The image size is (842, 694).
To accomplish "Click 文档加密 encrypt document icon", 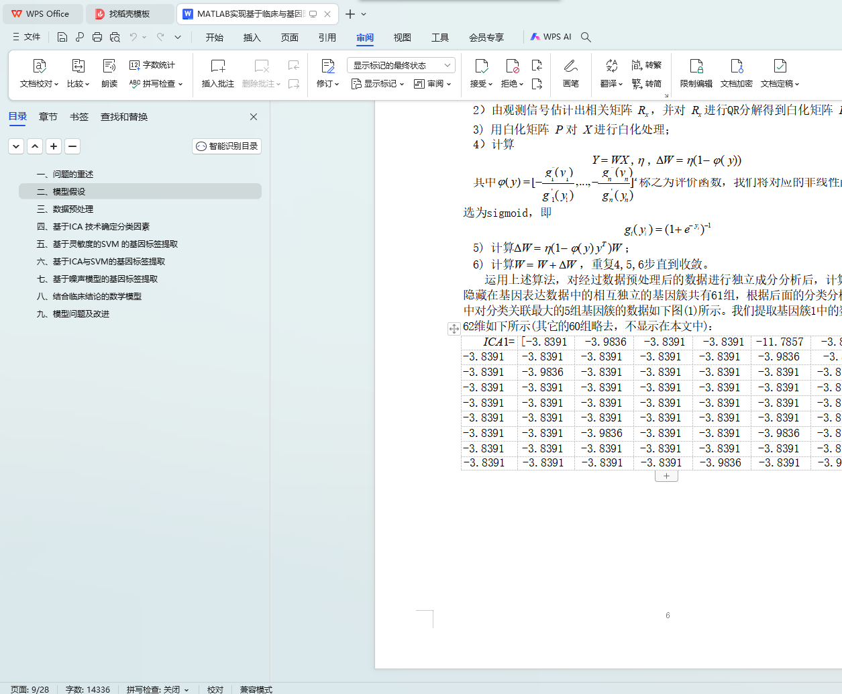I will pos(737,66).
